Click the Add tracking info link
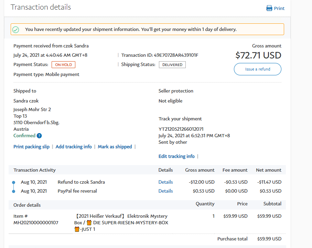This screenshot has width=312, height=248. [x=74, y=147]
